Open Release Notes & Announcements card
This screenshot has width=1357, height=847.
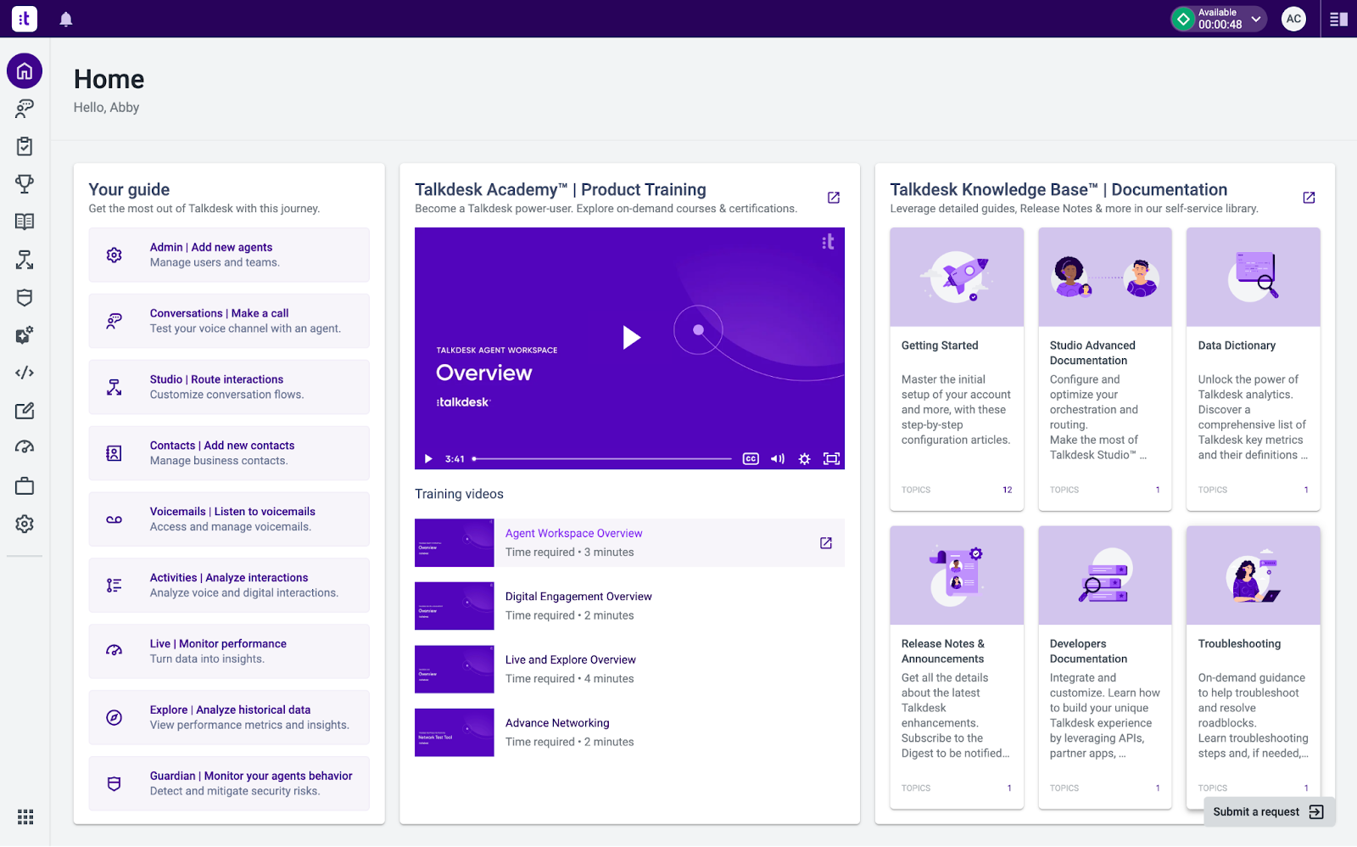(x=957, y=667)
